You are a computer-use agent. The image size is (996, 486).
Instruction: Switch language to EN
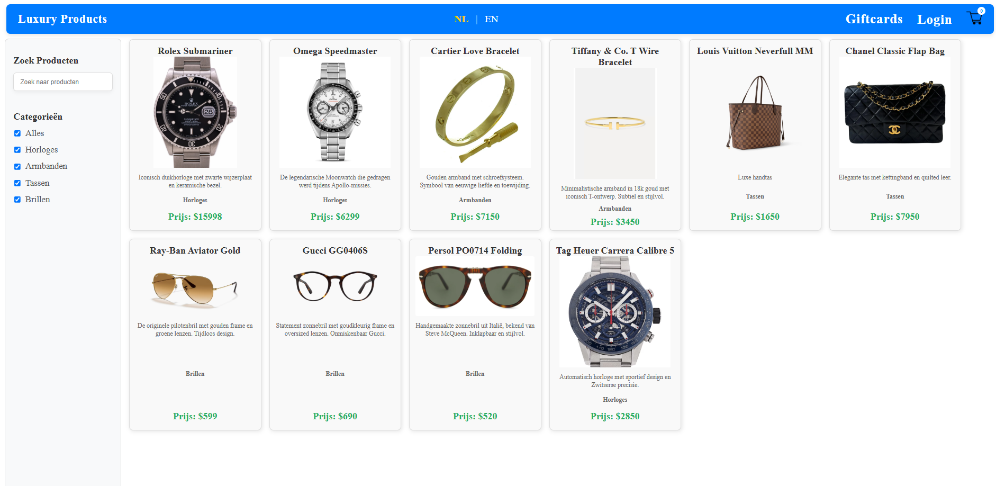pyautogui.click(x=491, y=19)
